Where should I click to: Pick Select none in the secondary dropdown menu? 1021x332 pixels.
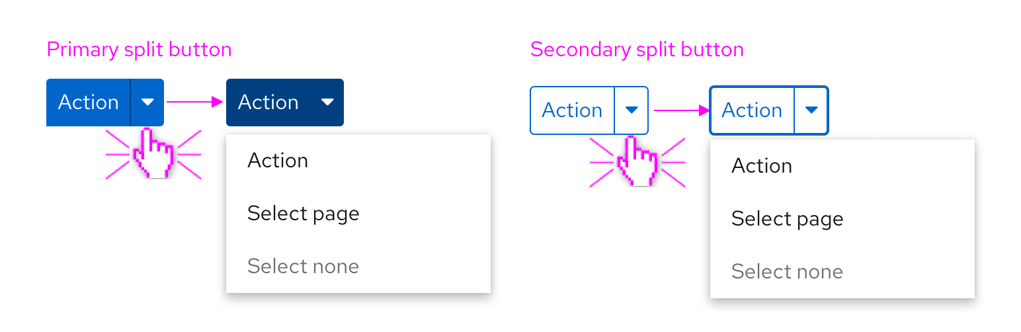coord(787,272)
